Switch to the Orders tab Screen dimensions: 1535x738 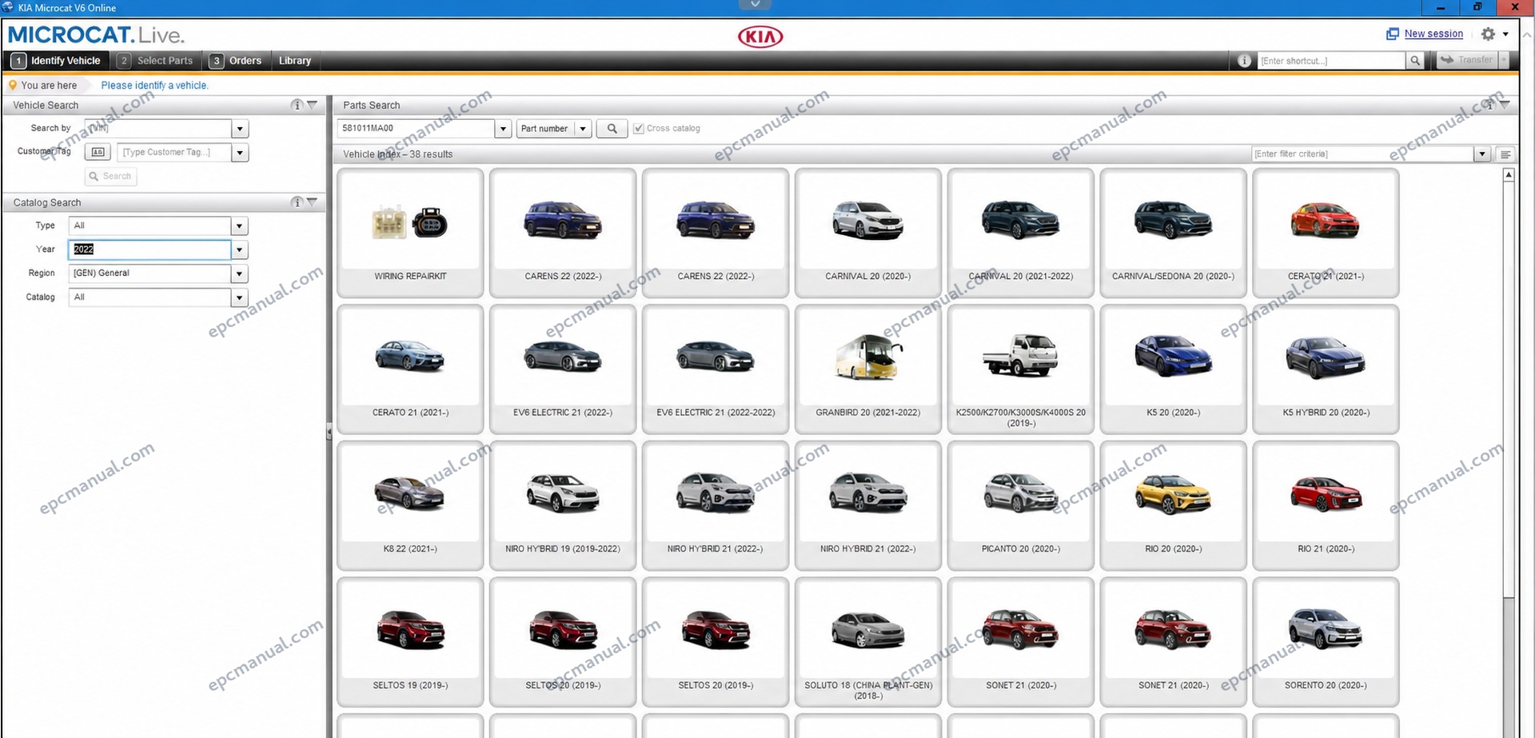237,61
